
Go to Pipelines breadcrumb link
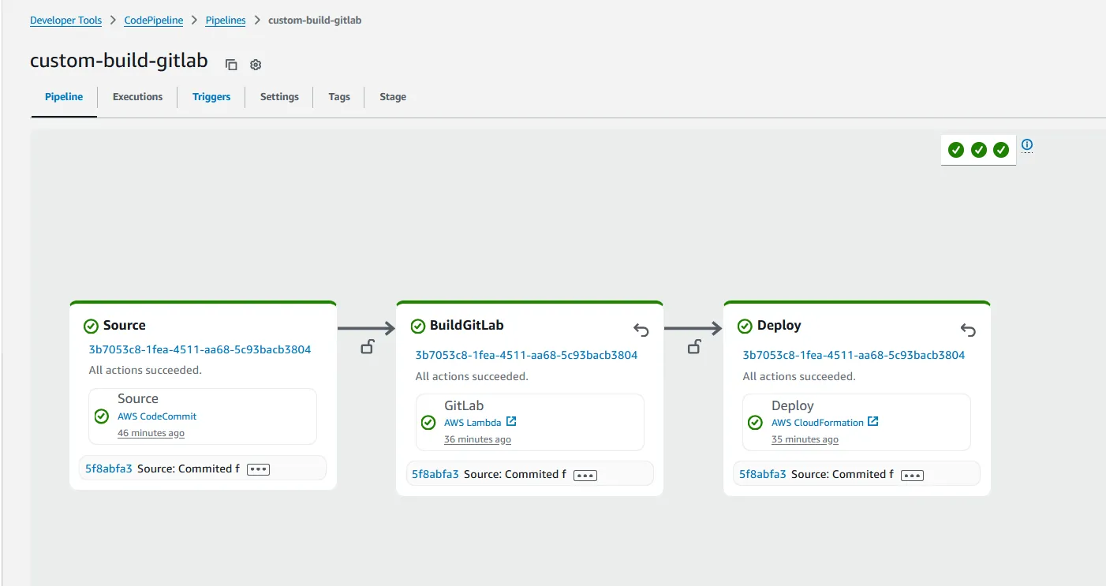226,21
